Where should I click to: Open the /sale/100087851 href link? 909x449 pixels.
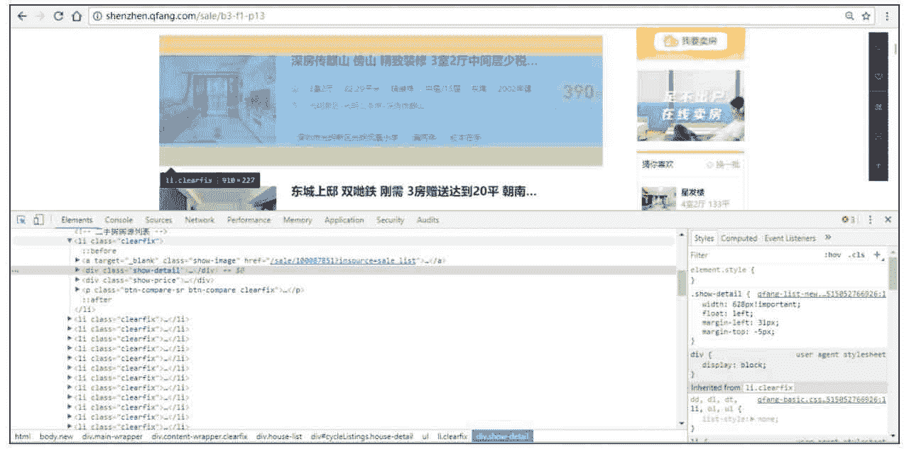342,261
